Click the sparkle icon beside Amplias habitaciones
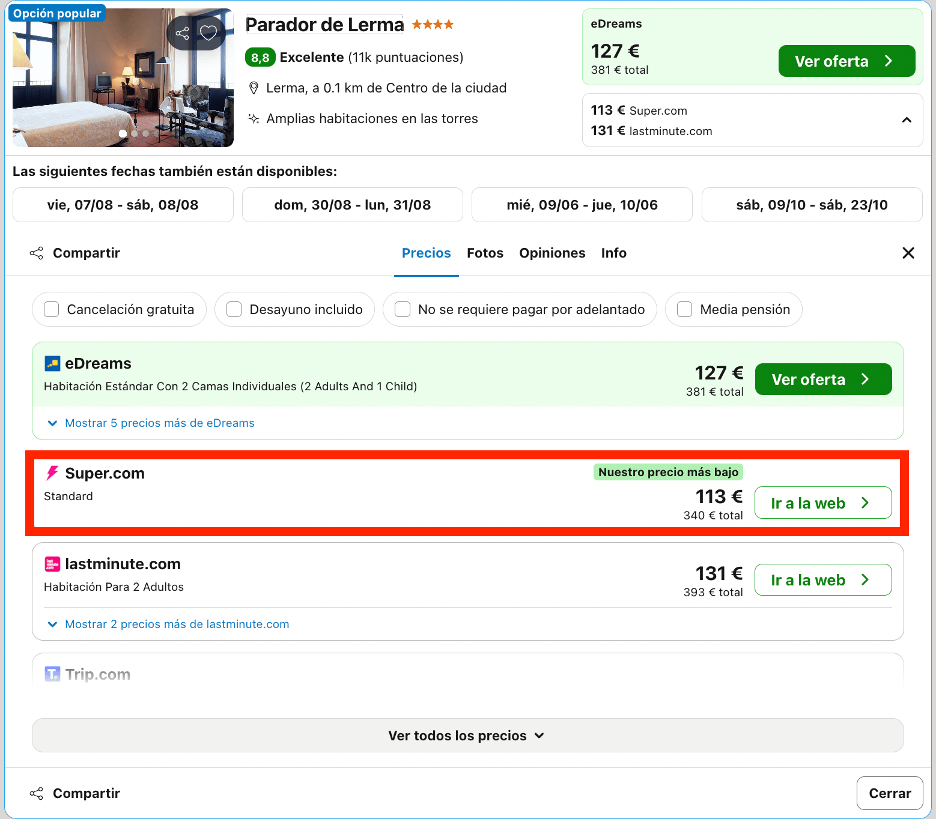This screenshot has height=819, width=936. 254,118
